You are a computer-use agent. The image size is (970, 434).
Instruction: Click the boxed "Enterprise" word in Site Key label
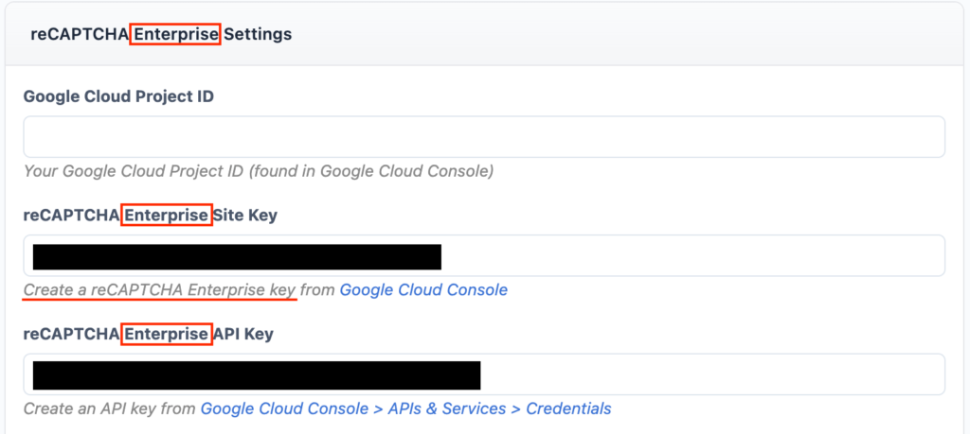coord(167,216)
